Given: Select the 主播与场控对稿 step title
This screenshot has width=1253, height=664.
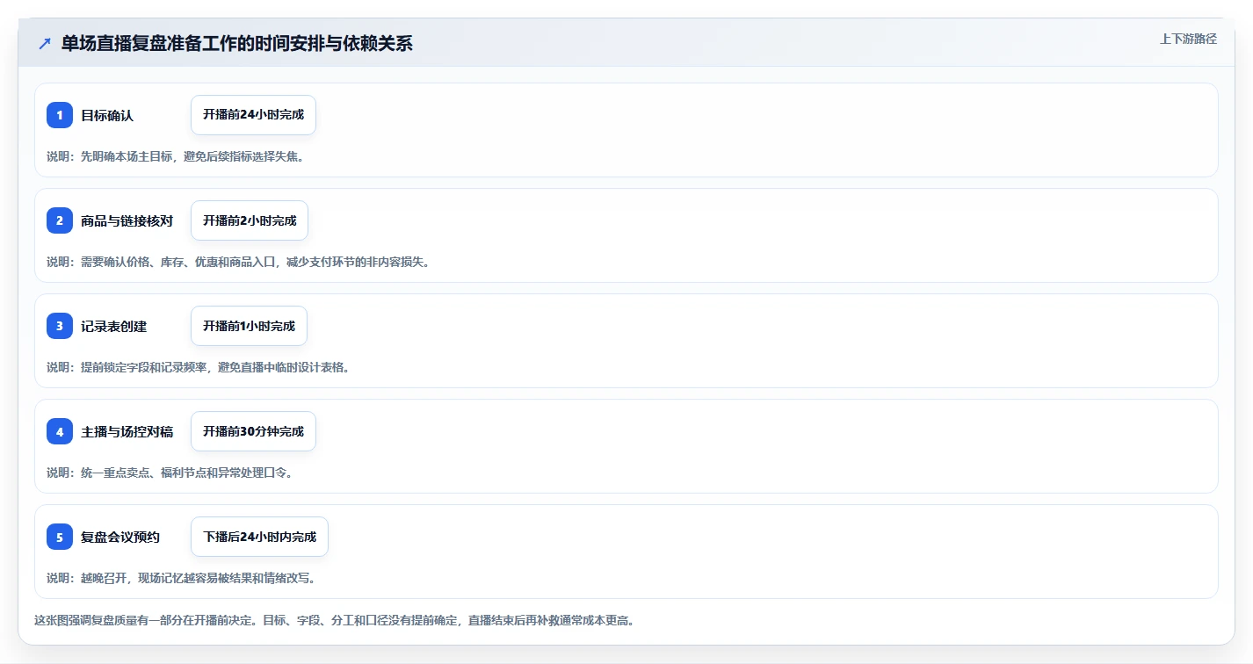Looking at the screenshot, I should pyautogui.click(x=127, y=431).
